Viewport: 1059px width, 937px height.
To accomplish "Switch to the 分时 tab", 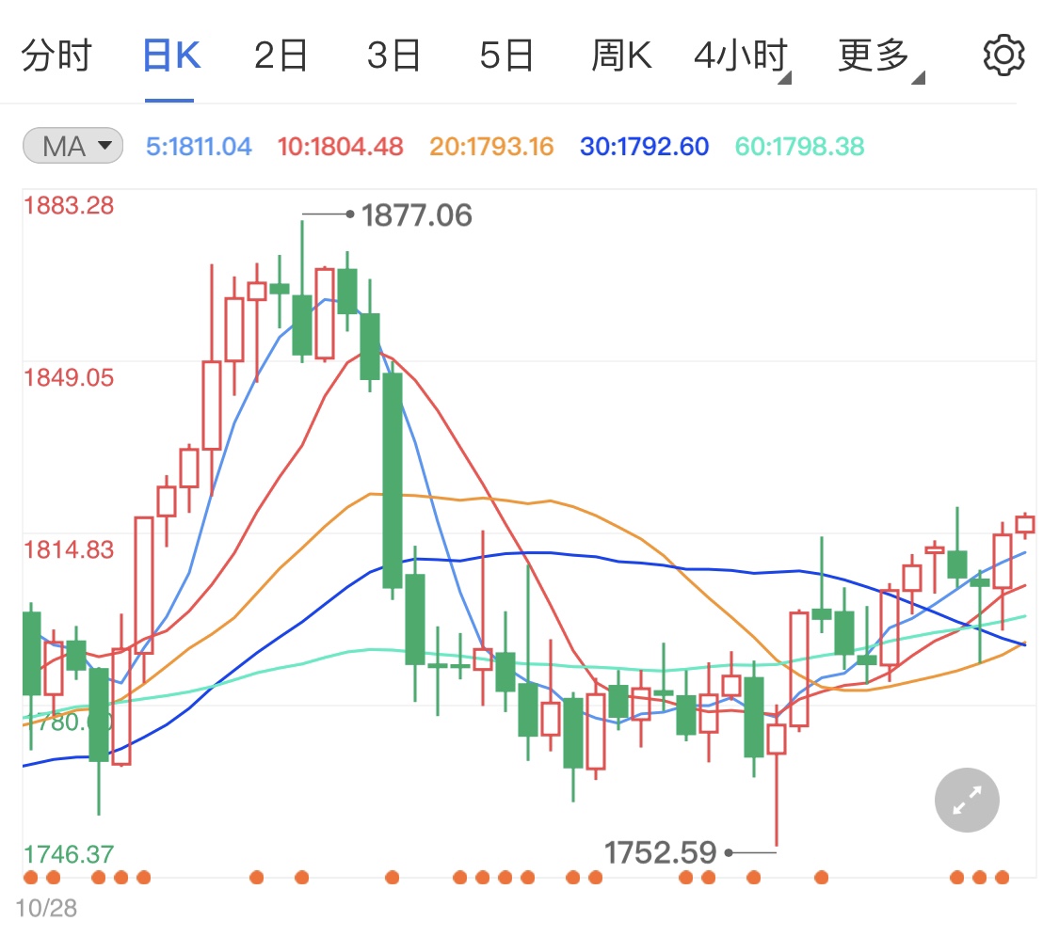I will click(56, 56).
